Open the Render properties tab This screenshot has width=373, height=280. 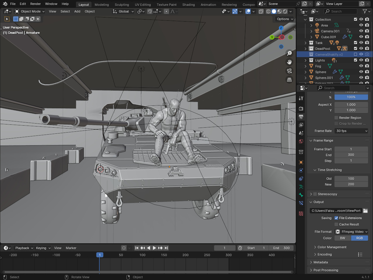coord(301,109)
